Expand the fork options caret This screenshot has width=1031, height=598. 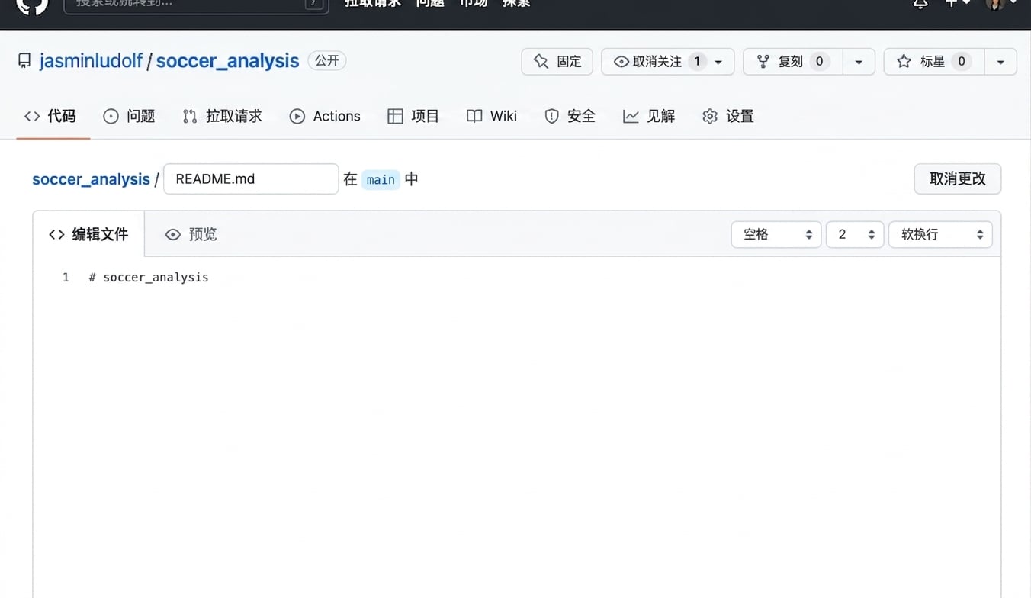(x=859, y=62)
